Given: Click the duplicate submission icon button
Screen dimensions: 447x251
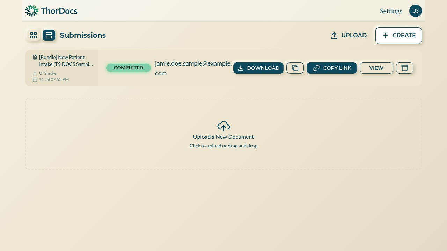Looking at the screenshot, I should coord(295,68).
